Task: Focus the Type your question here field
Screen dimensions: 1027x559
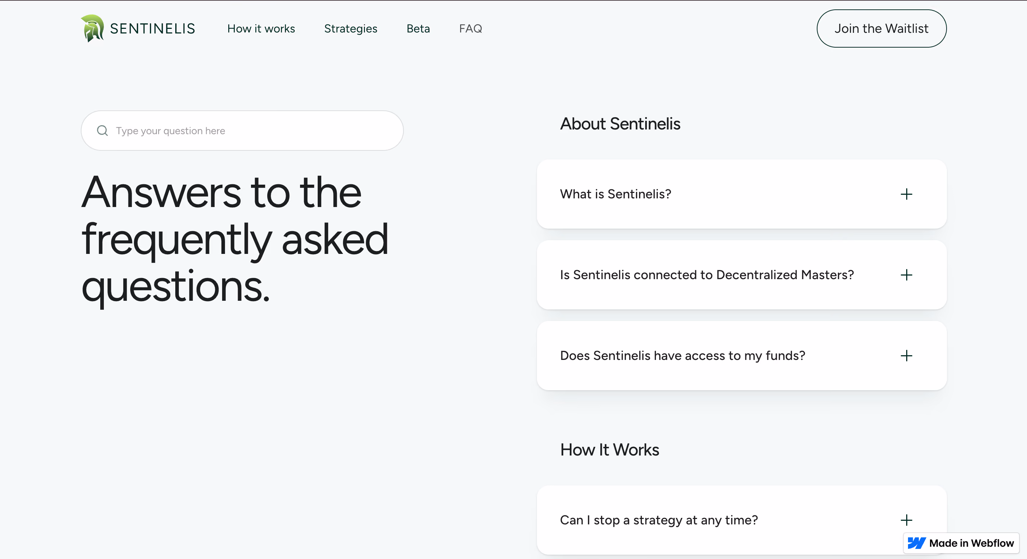Action: pyautogui.click(x=242, y=131)
